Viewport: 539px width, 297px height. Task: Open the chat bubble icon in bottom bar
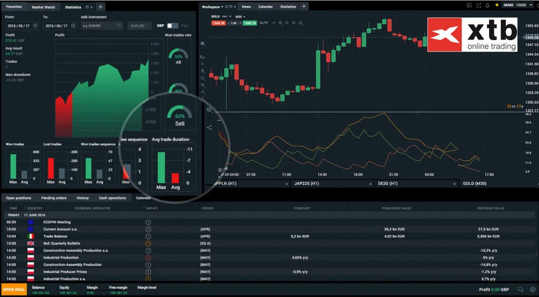(521, 290)
